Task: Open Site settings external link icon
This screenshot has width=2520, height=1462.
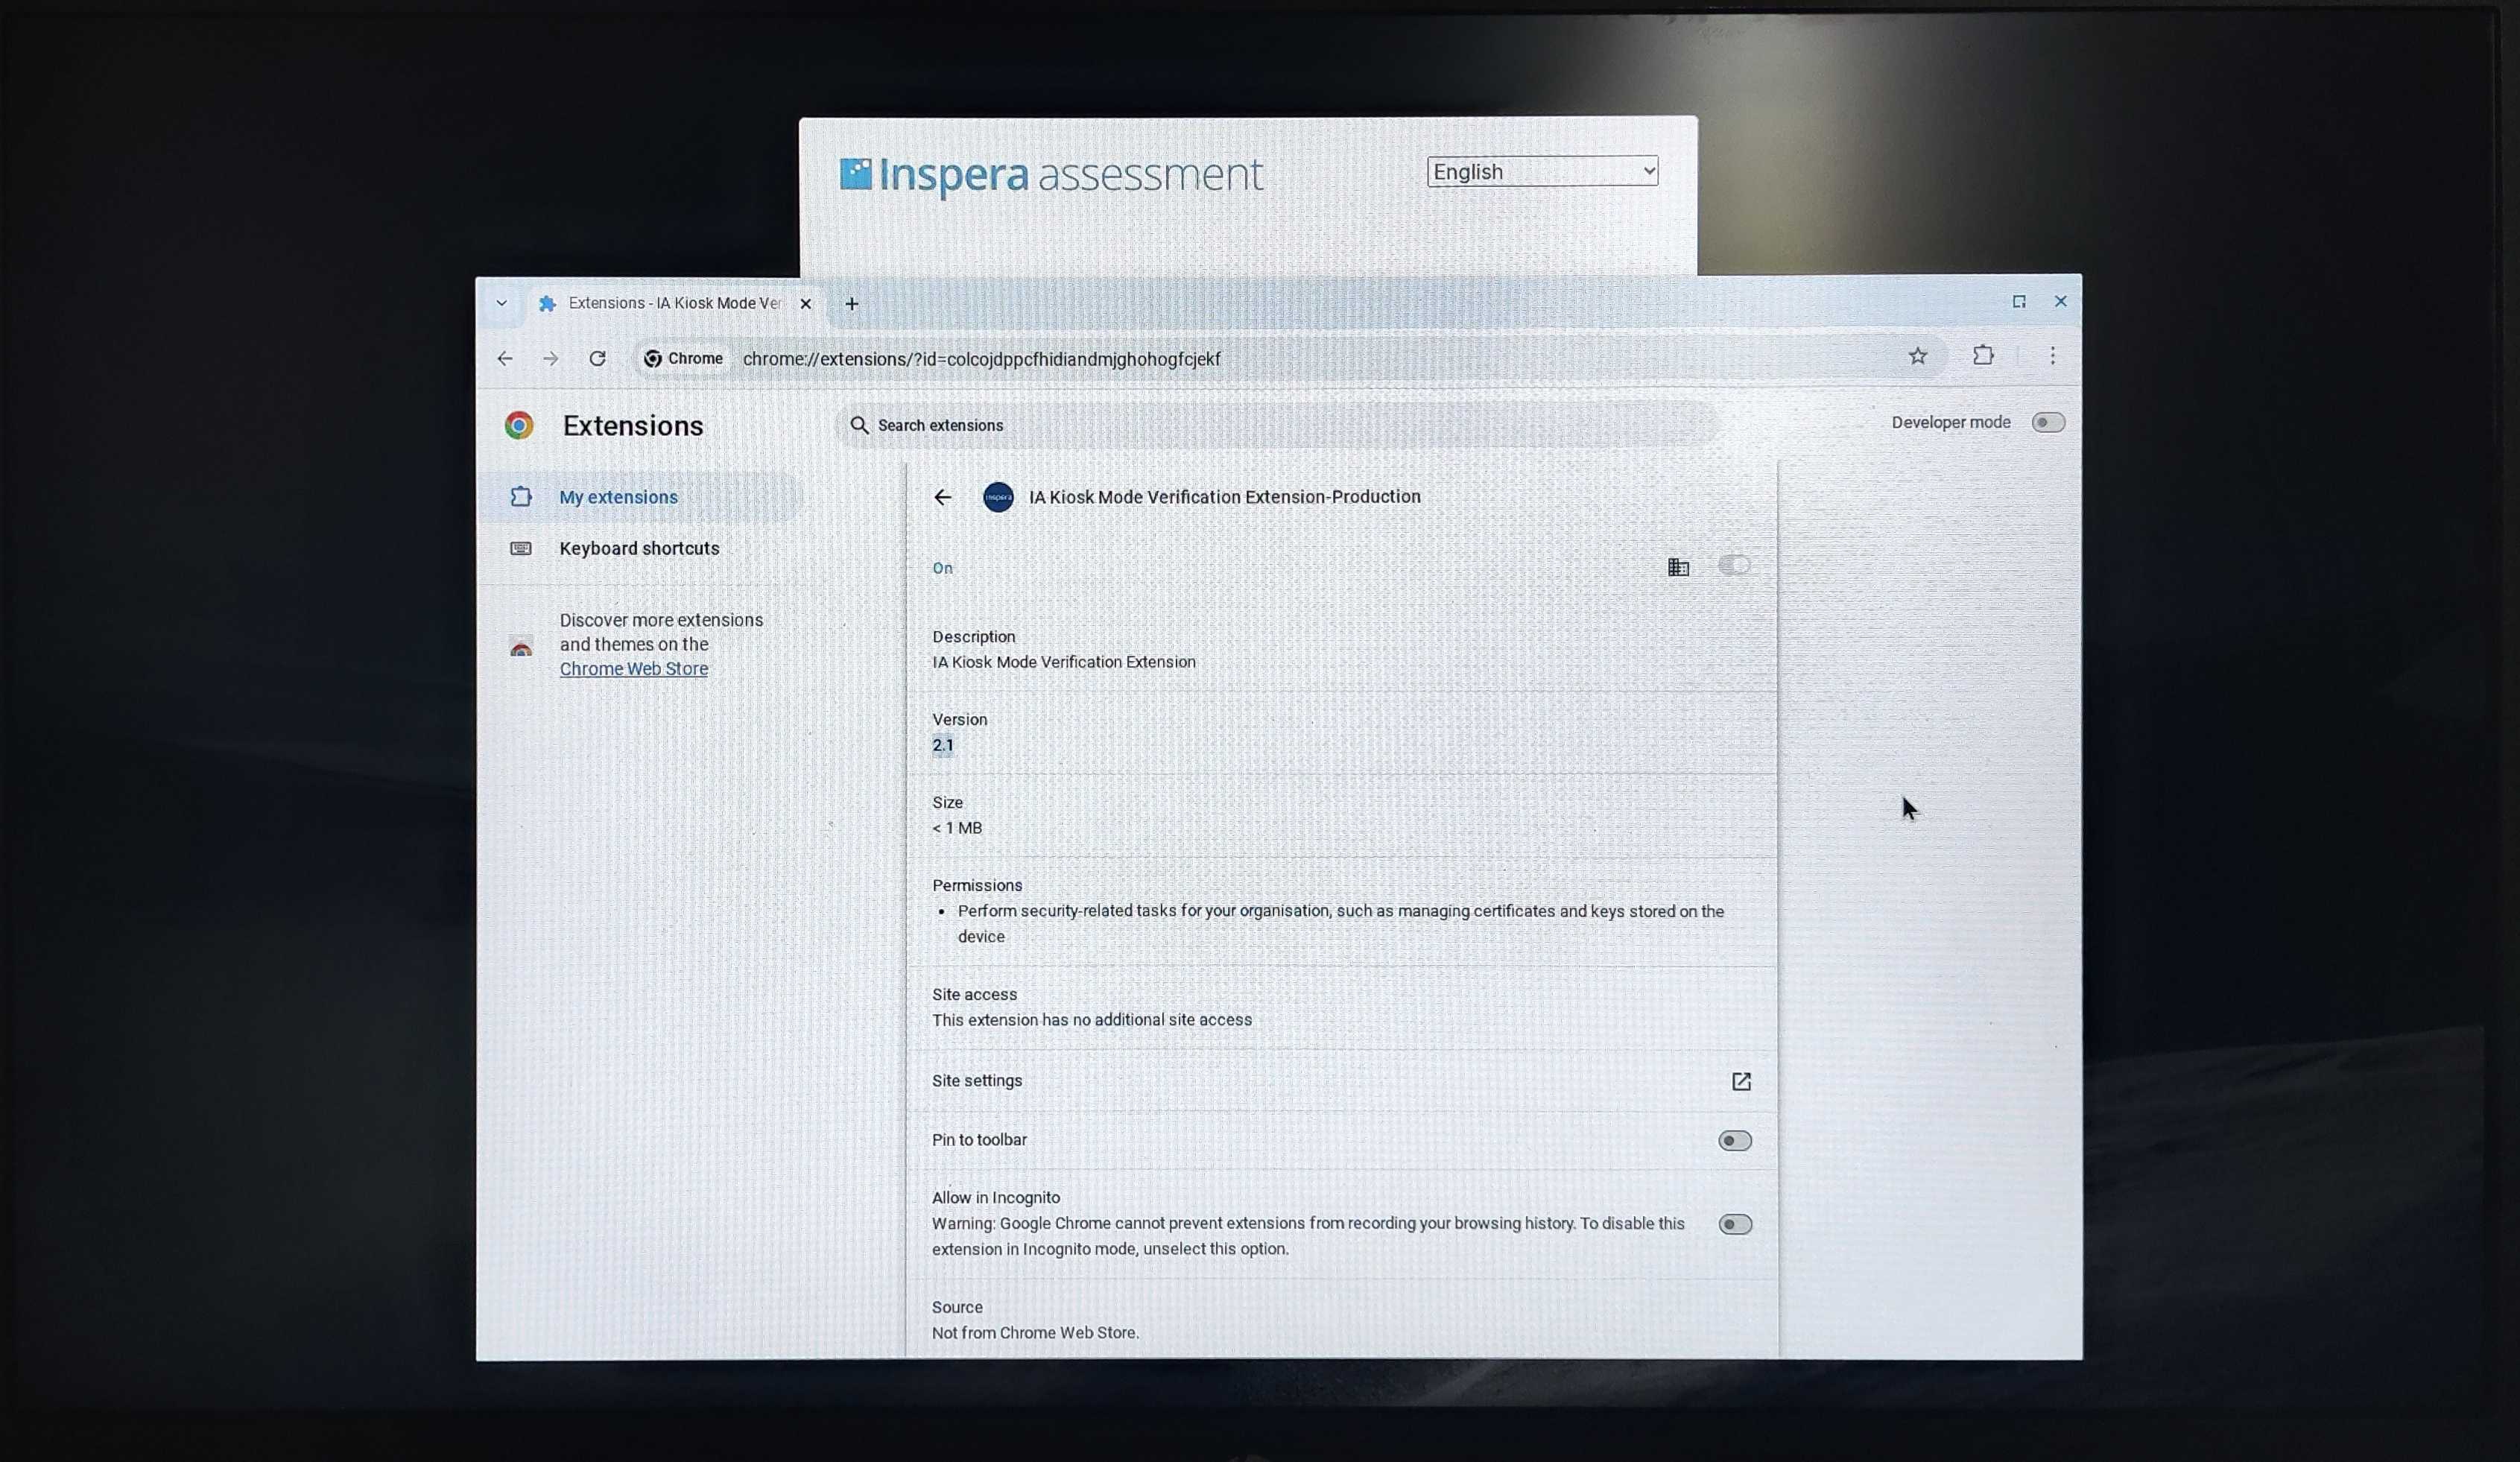Action: [x=1741, y=1081]
